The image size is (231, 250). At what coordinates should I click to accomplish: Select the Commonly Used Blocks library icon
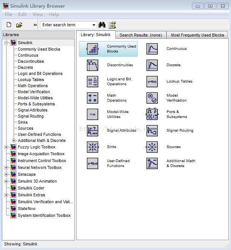[93, 49]
